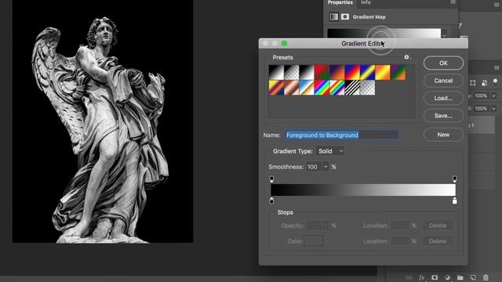This screenshot has height=282, width=502.
Task: Select the Foreground to Background preset
Action: tap(276, 72)
